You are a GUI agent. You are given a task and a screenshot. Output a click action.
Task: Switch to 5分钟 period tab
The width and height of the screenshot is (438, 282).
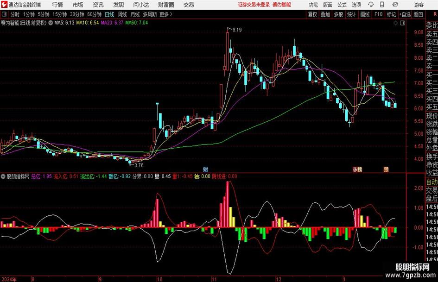43,14
